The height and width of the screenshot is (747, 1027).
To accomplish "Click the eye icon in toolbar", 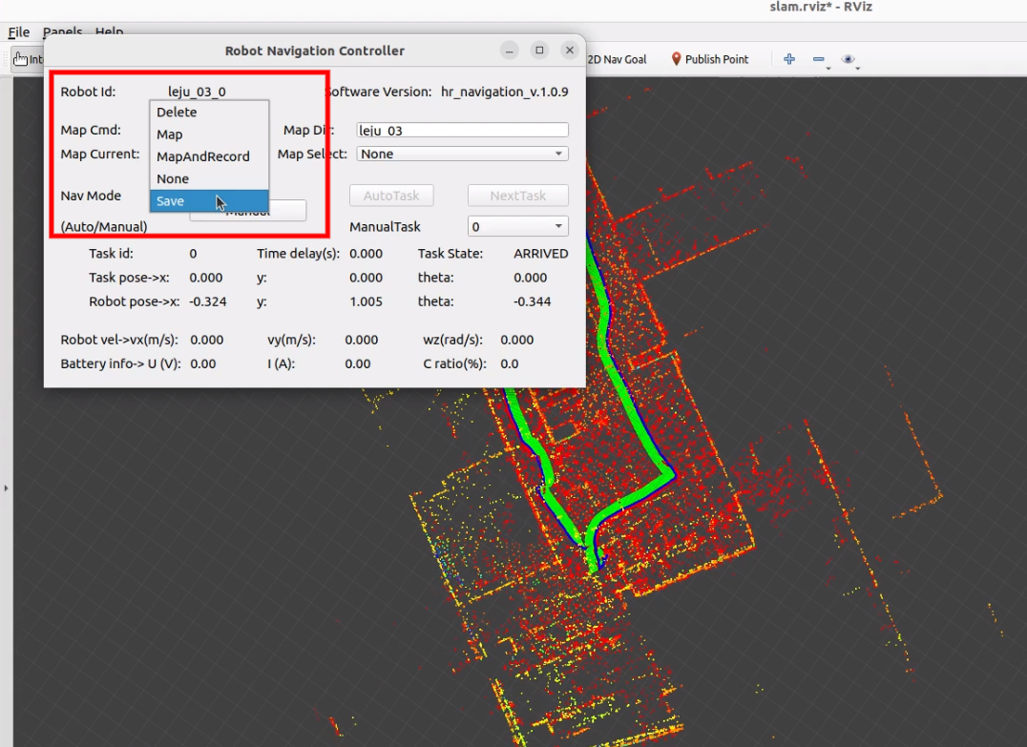I will 848,59.
